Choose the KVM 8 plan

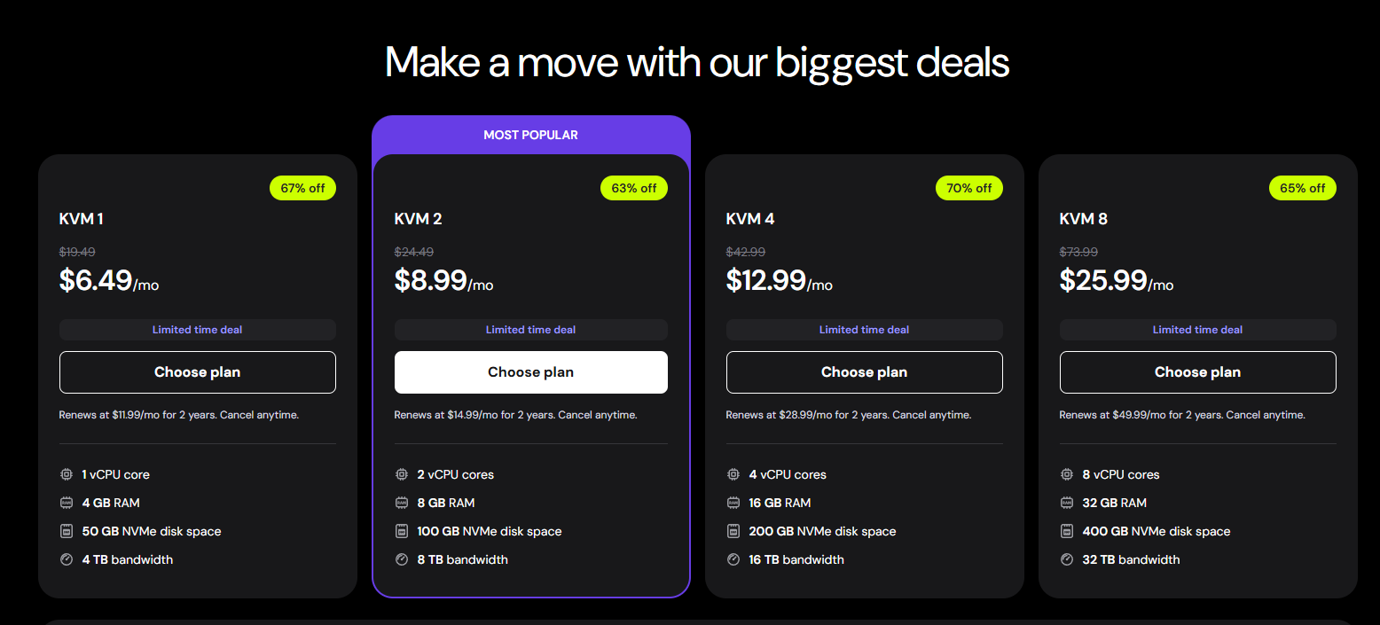pyautogui.click(x=1198, y=372)
